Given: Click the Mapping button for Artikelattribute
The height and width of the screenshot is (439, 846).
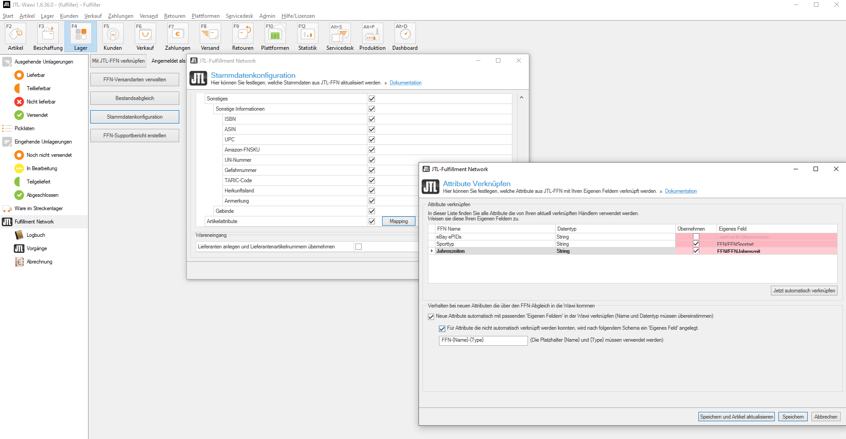Looking at the screenshot, I should pyautogui.click(x=399, y=221).
